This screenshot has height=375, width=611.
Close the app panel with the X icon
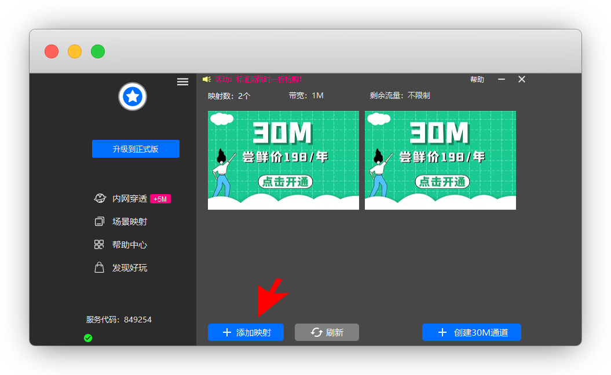pos(522,79)
